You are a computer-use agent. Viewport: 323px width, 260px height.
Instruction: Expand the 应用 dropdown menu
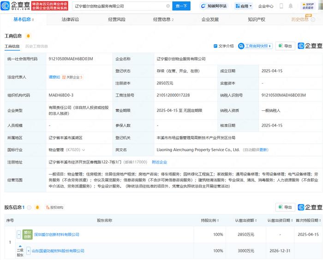244,6
